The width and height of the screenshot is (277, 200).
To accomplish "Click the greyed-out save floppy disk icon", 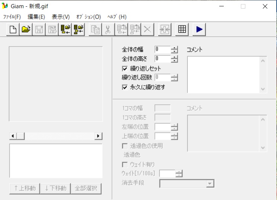I will pos(39,29).
